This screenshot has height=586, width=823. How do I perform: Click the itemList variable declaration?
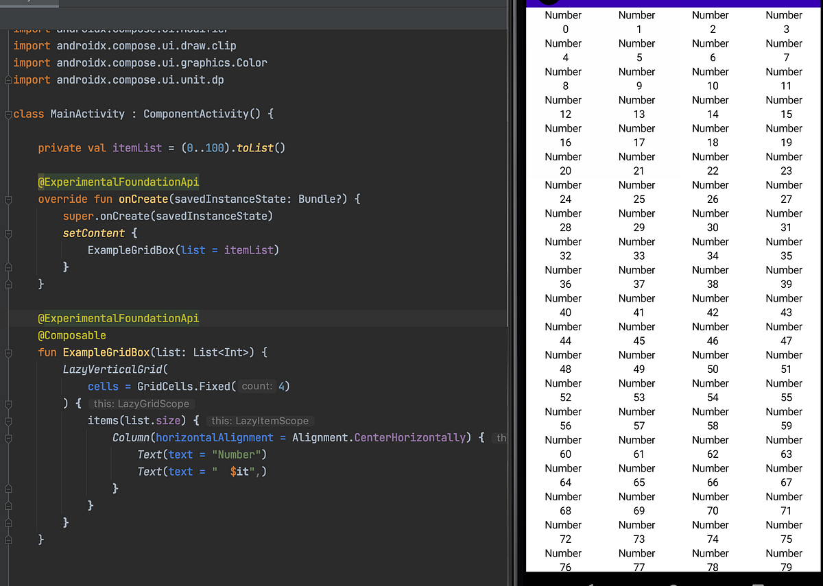tap(137, 147)
